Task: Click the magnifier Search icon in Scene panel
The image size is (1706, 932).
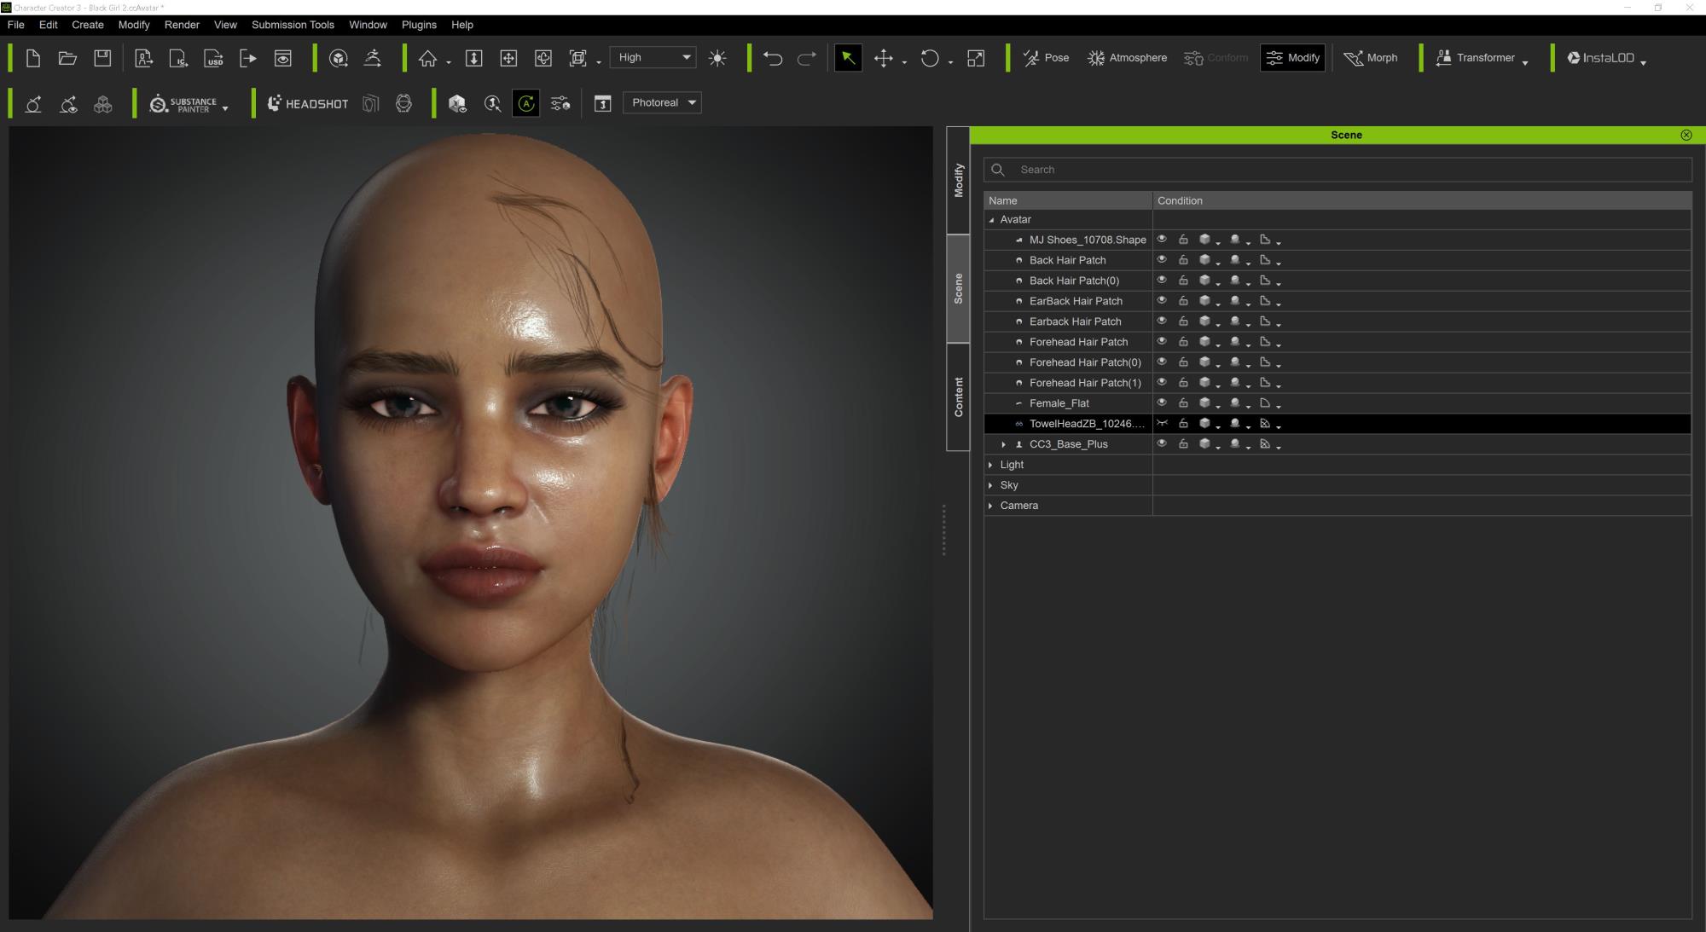Action: (x=998, y=170)
